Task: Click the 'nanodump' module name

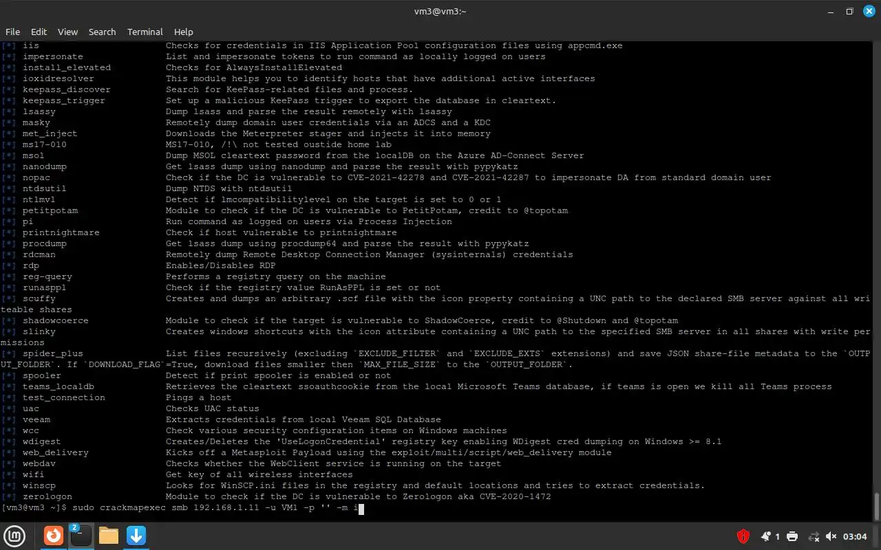Action: click(x=45, y=166)
